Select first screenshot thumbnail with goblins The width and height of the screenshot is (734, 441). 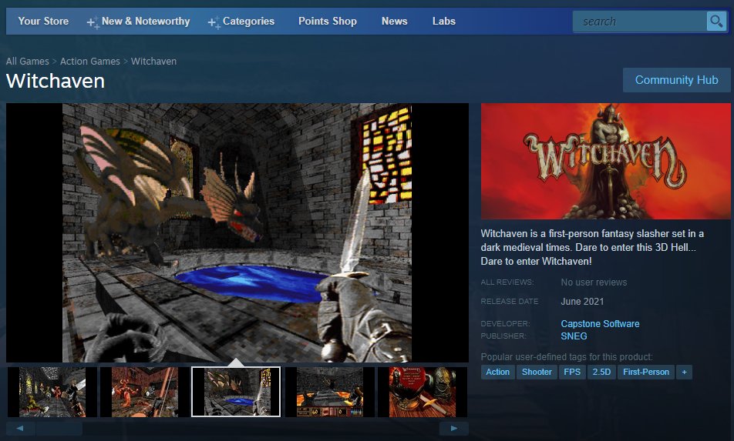(52, 392)
